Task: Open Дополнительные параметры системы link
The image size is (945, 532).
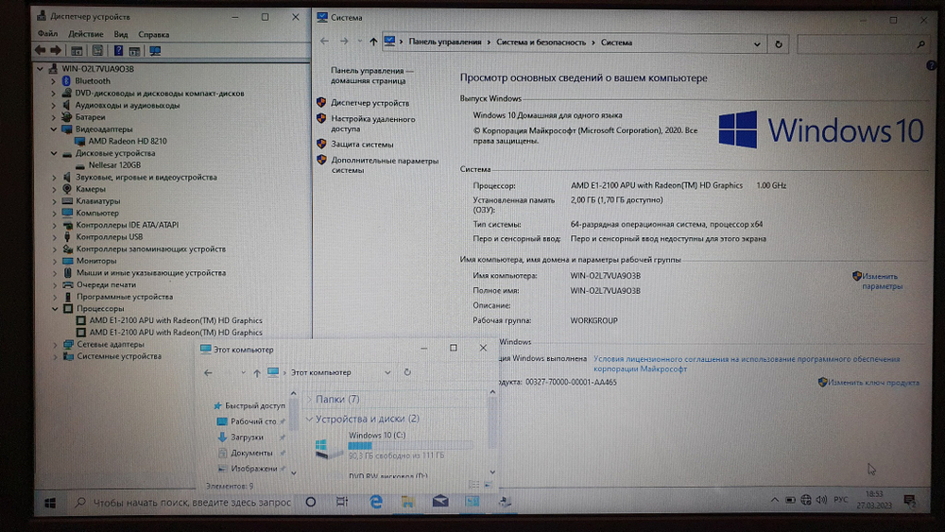Action: tap(385, 165)
